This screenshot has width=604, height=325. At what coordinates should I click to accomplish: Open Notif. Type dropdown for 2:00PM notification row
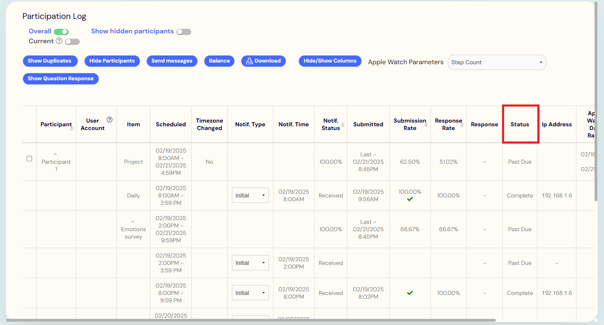click(x=250, y=263)
